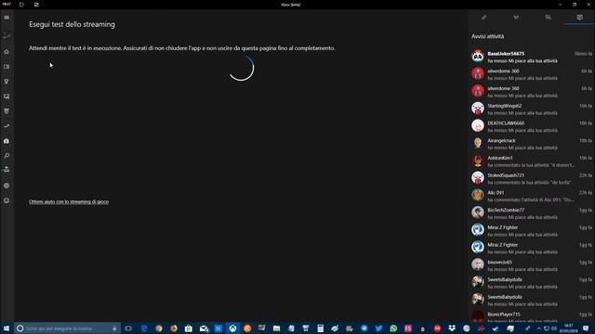The image size is (595, 334).
Task: Click the Cortana microphone in search box
Action: coord(114,328)
